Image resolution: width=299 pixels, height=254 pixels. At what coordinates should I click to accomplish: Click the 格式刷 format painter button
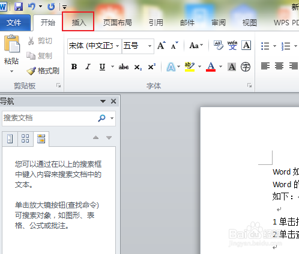pyautogui.click(x=43, y=70)
